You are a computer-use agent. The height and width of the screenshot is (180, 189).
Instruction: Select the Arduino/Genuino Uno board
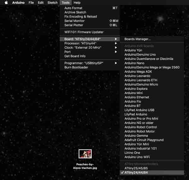152,54
